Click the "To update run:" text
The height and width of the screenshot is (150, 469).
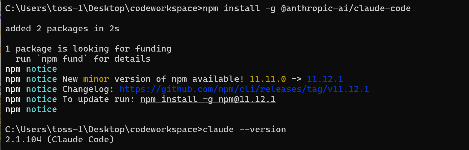coord(99,99)
